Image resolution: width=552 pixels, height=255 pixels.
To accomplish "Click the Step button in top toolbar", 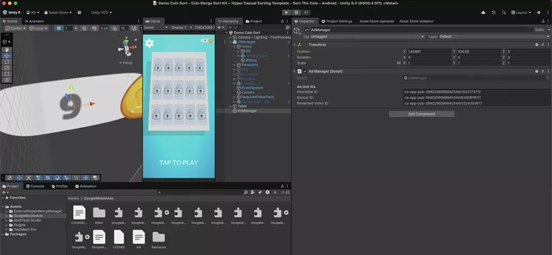I will tap(306, 13).
